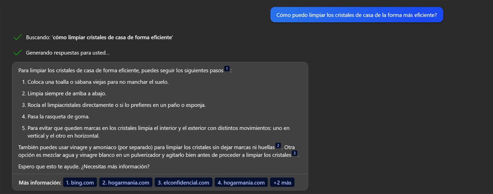Screen dimensions: 493x194
Task: Click the blue user question bubble
Action: pyautogui.click(x=357, y=15)
